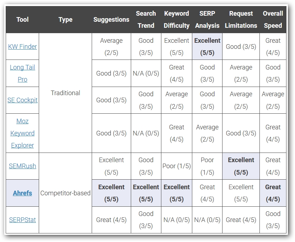Select SEMRush's Keyword Difficulty Poor (1/5) cell
Viewport: 295px width, 242px height.
pos(177,166)
